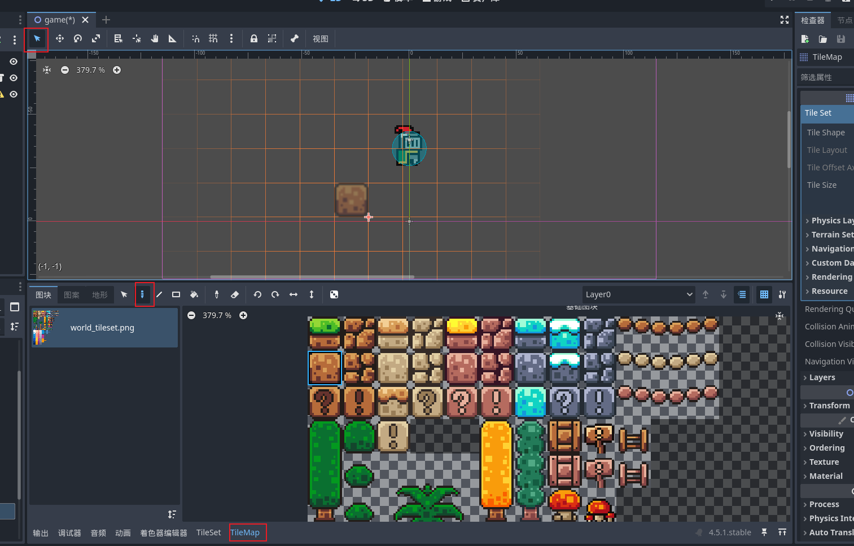Lock the selected node
Viewport: 854px width, 546px height.
pyautogui.click(x=254, y=39)
